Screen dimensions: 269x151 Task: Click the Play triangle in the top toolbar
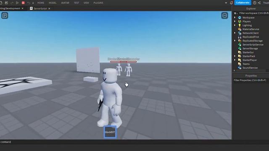pos(17,3)
